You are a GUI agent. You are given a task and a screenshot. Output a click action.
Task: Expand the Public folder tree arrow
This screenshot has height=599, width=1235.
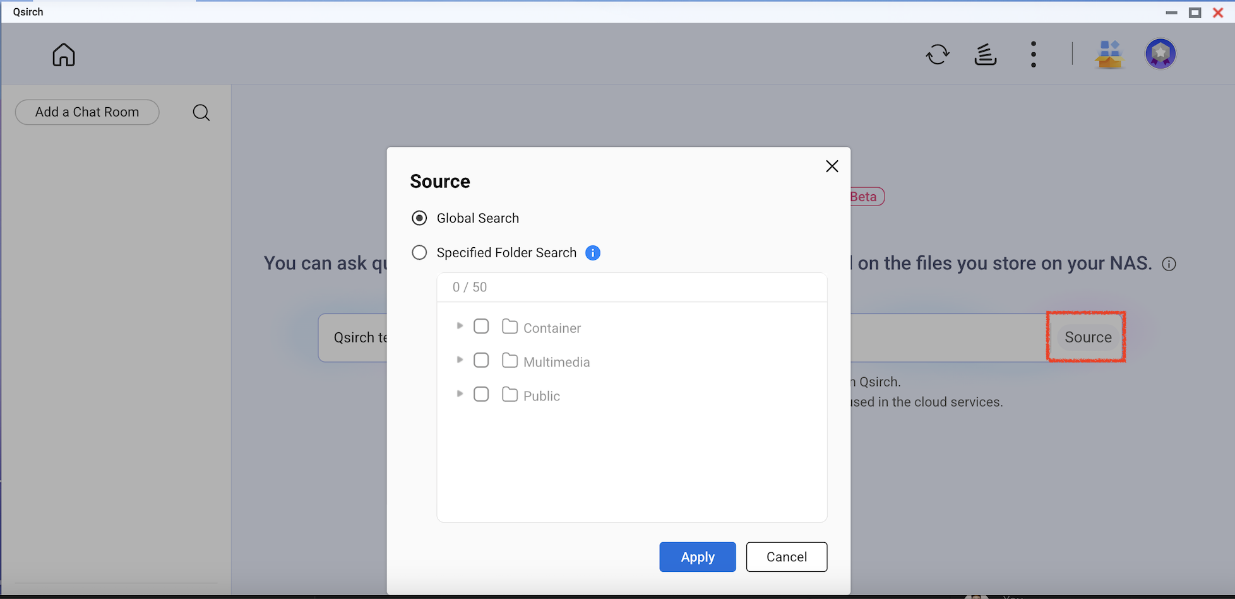click(460, 394)
